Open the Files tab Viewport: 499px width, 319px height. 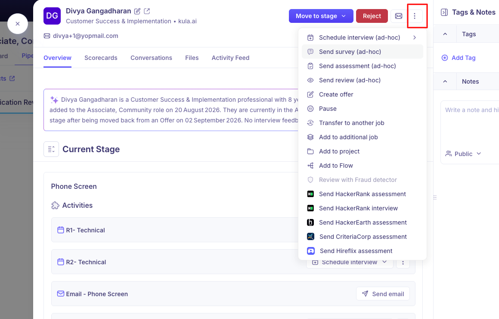192,58
